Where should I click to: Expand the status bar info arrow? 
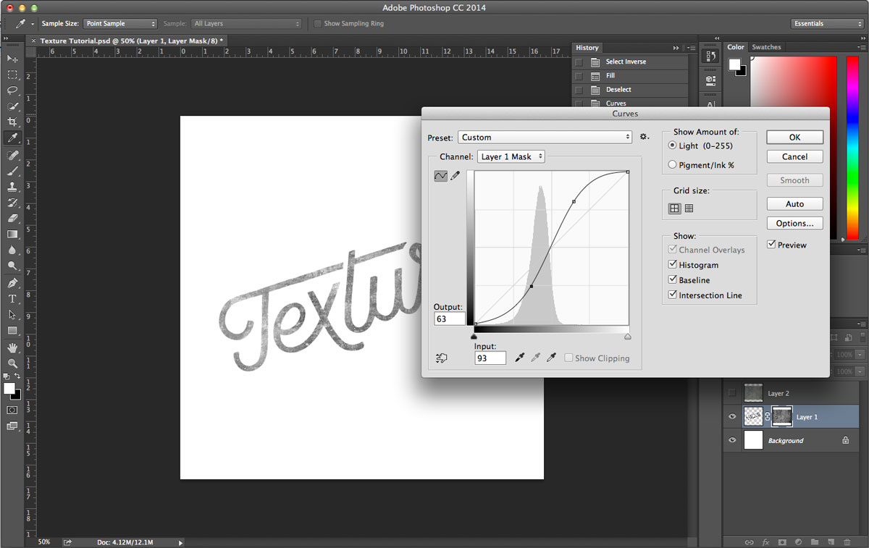180,542
